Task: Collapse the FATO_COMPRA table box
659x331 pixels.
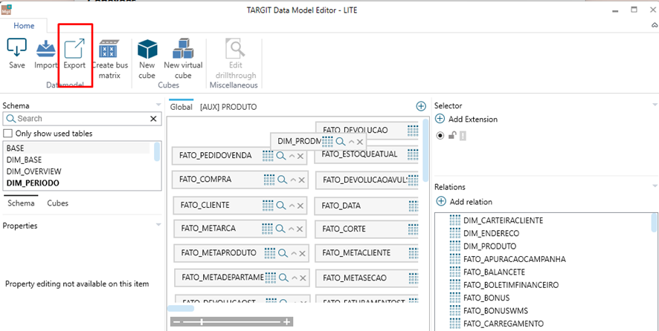Action: point(293,180)
